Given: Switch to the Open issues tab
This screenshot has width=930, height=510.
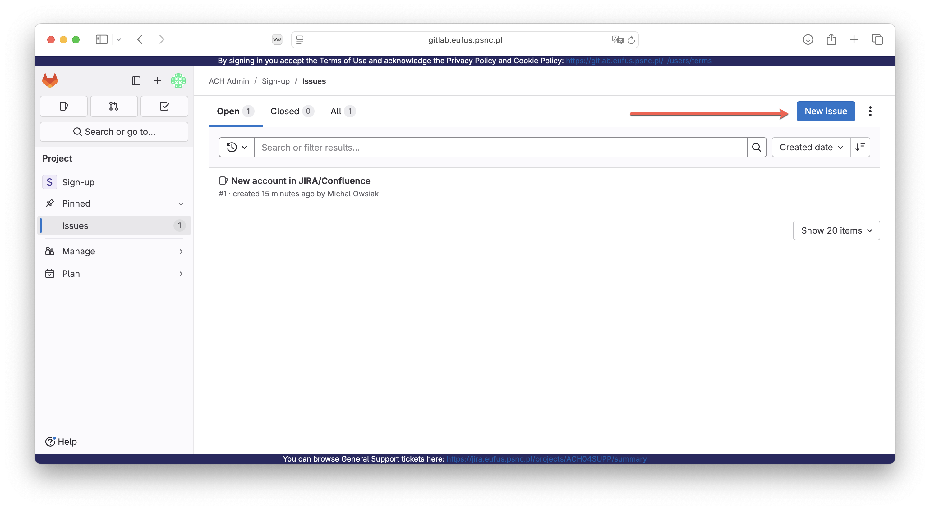Looking at the screenshot, I should (x=235, y=111).
